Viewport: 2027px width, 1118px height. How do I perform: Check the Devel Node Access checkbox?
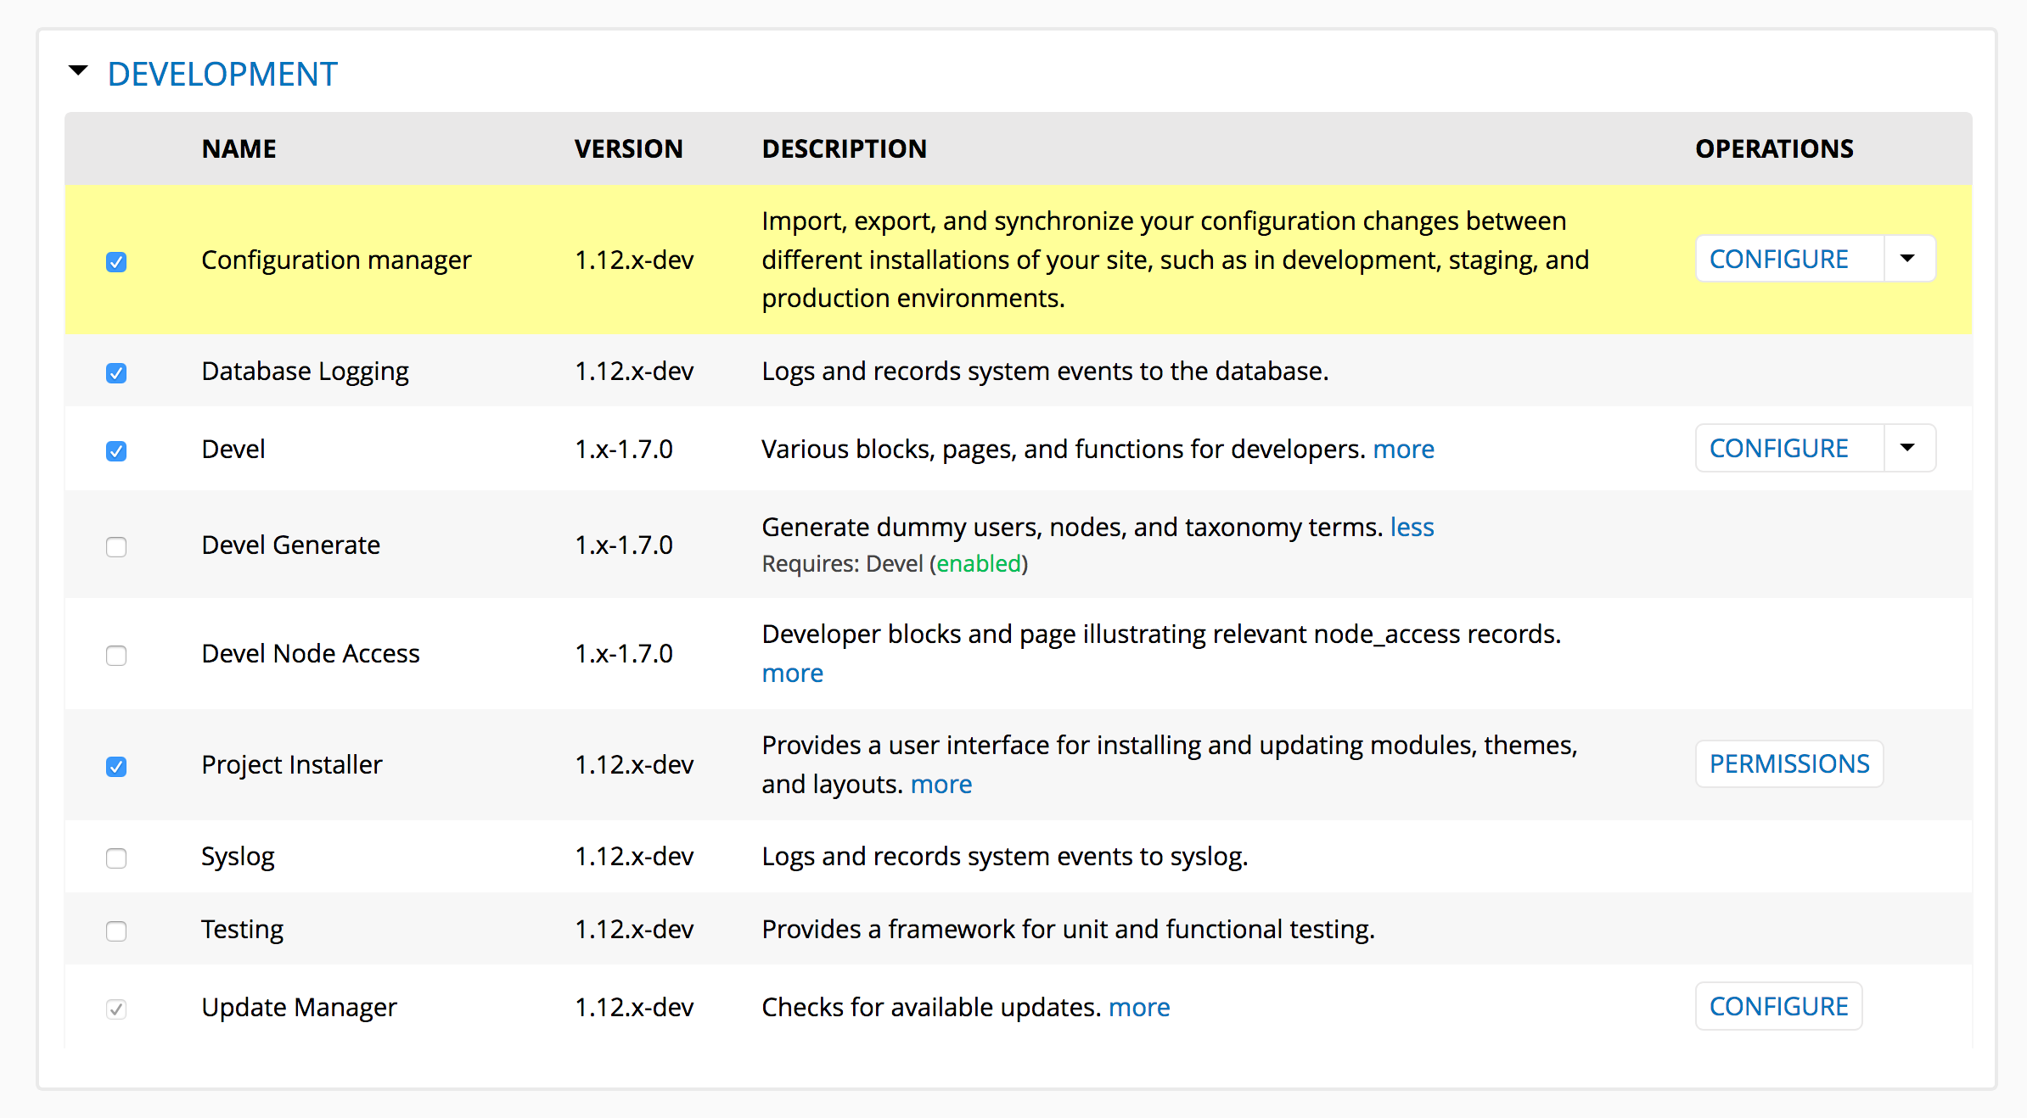tap(116, 655)
